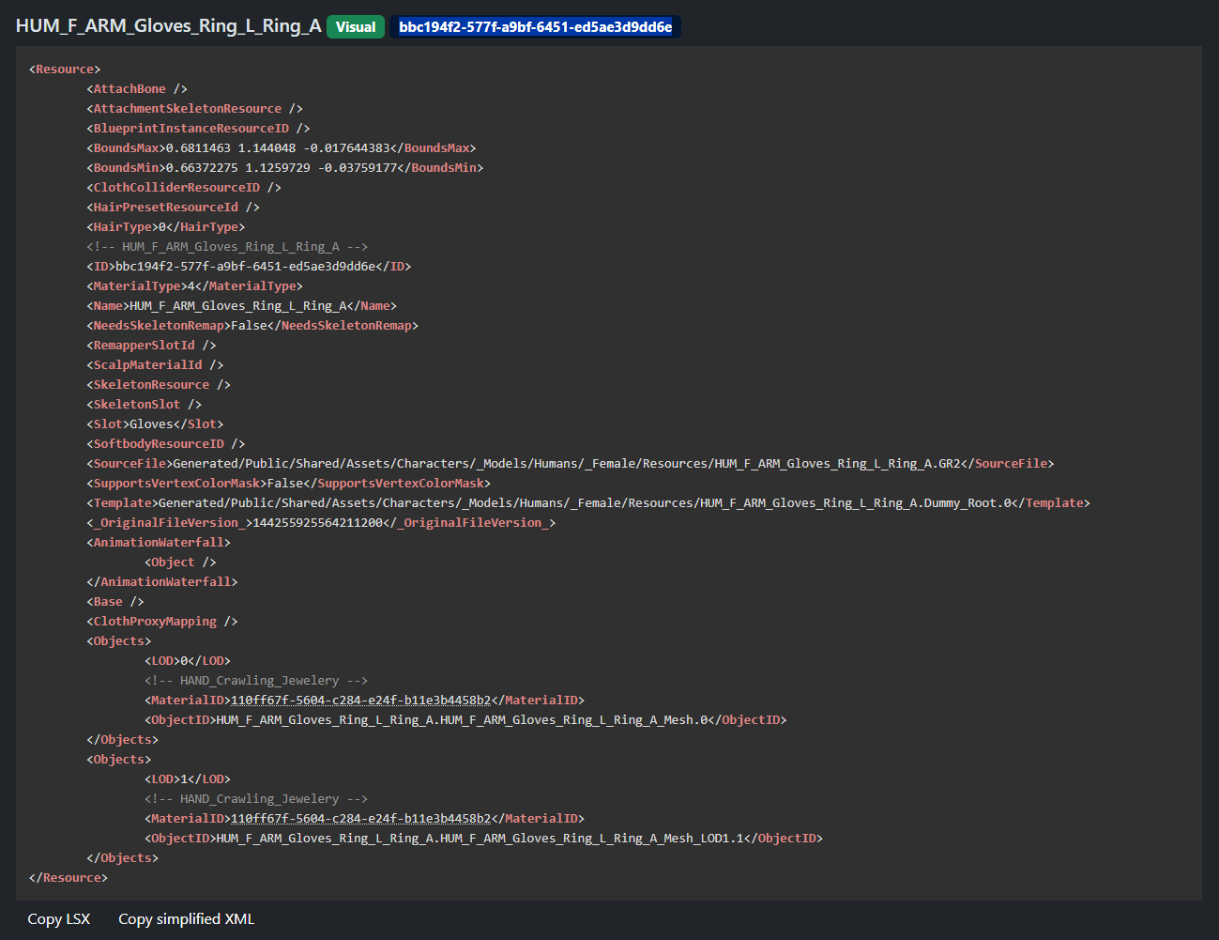Click the Base tag line
The height and width of the screenshot is (940, 1219).
(x=115, y=601)
